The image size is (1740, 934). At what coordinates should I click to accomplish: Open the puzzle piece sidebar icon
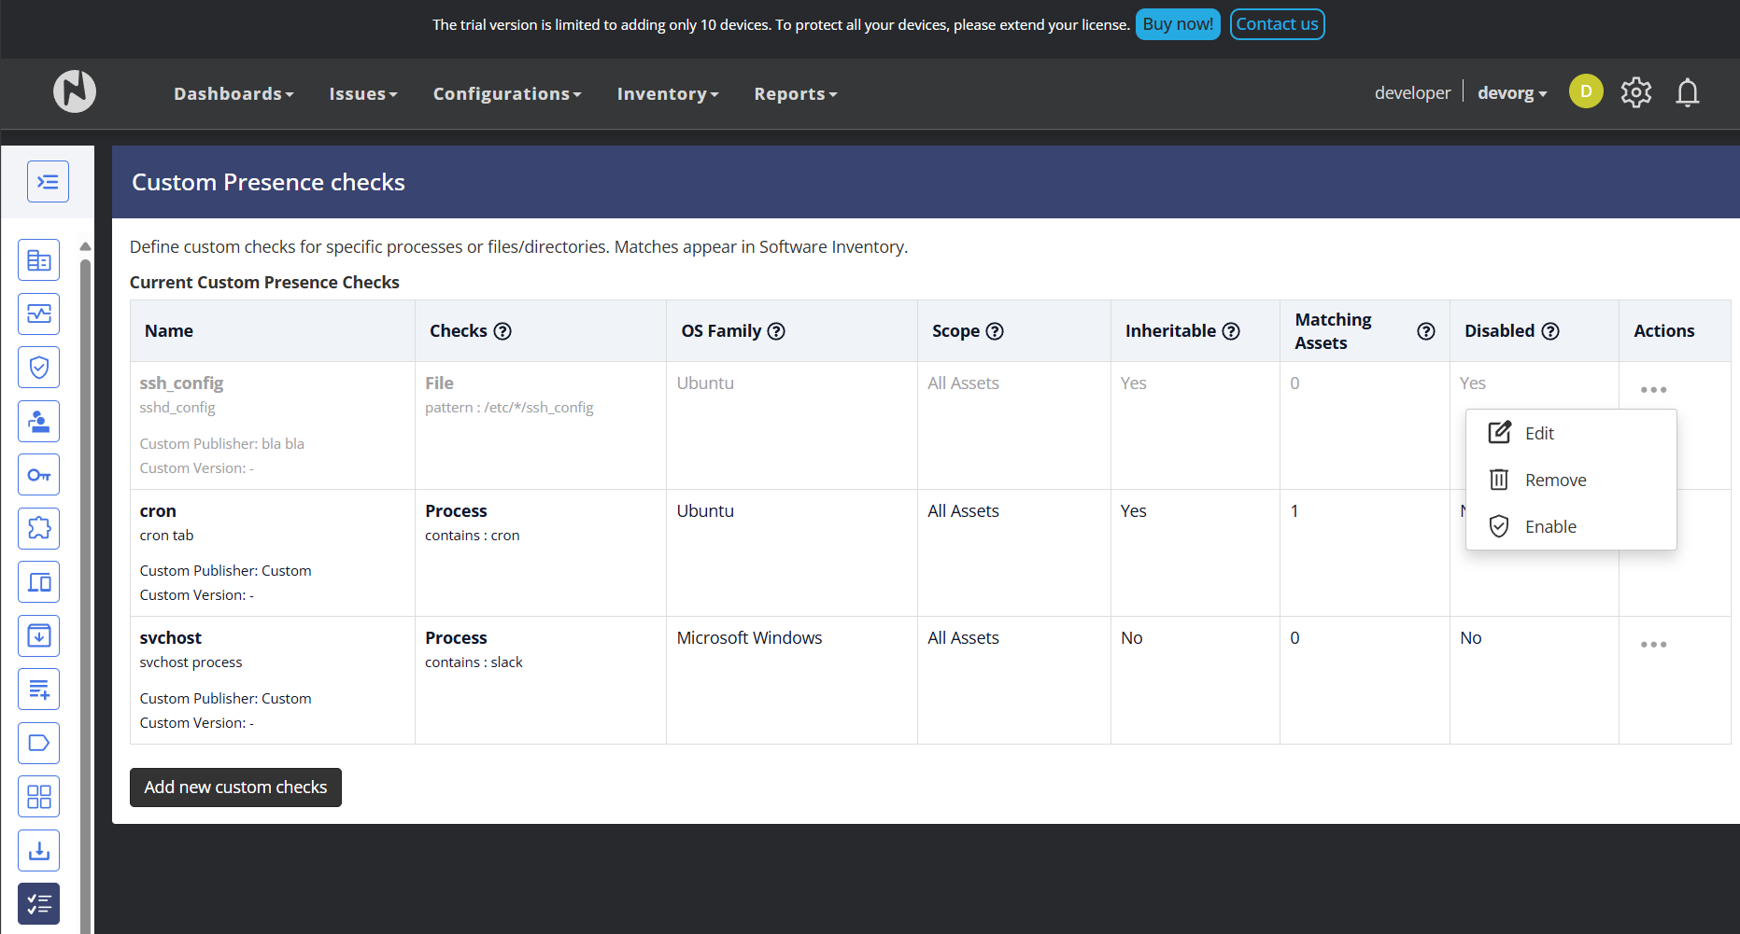point(39,528)
